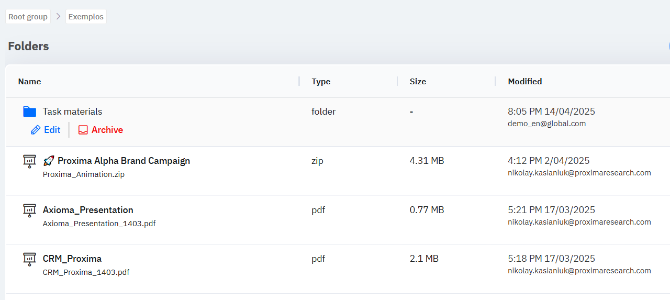This screenshot has width=670, height=300.
Task: Sort by the Modified column header
Action: pos(524,82)
